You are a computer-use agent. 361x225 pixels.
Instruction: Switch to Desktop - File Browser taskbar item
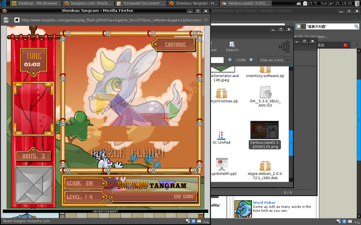36,3
